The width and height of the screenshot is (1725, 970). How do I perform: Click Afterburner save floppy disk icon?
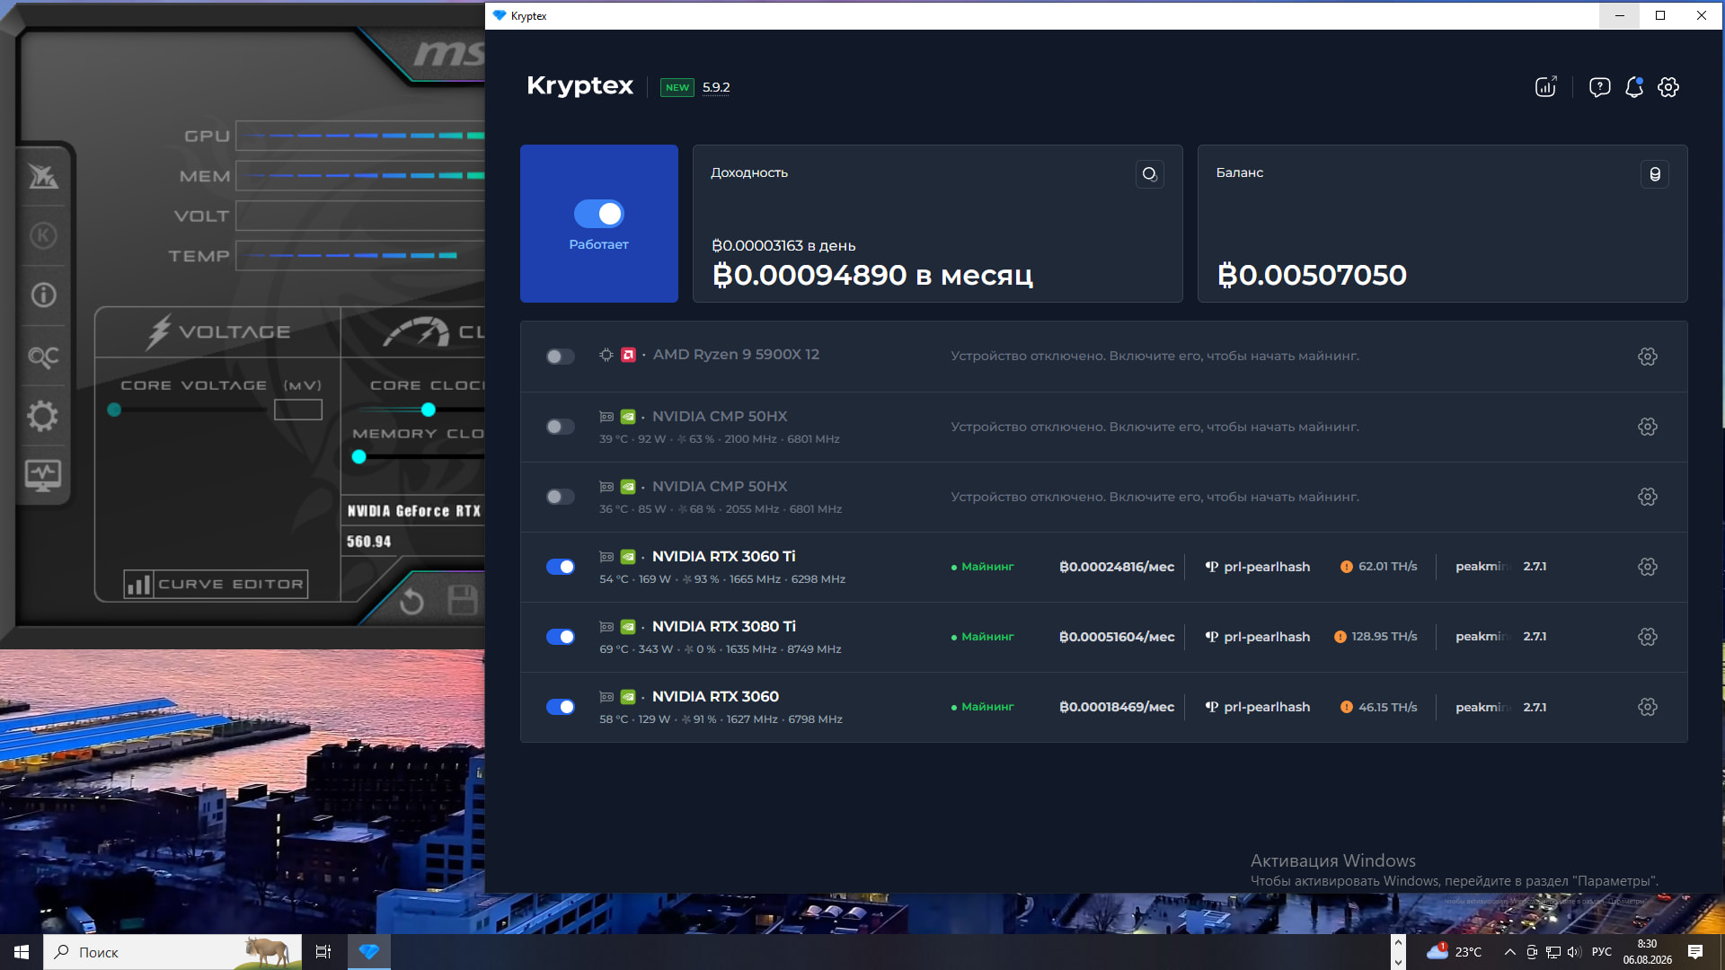pos(463,600)
